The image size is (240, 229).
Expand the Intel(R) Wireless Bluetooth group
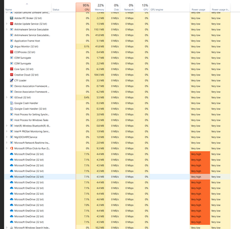7,126
